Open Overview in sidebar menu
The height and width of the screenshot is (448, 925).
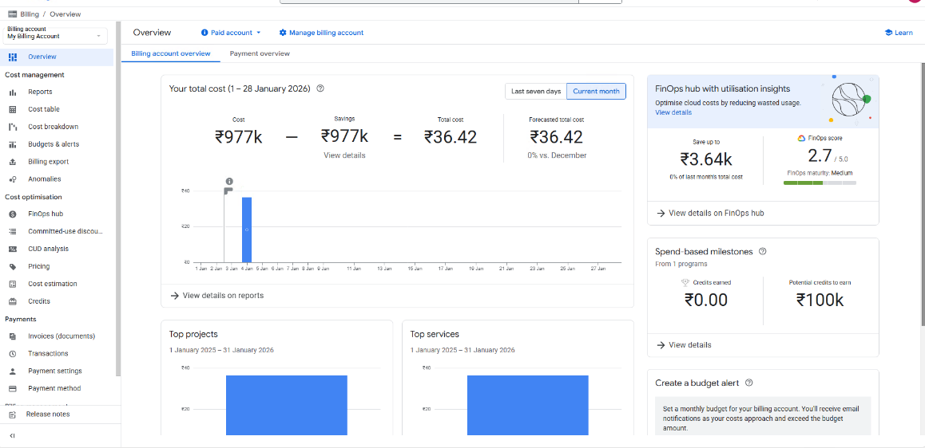[x=58, y=57]
